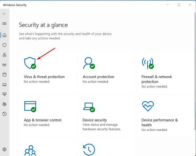Open Device performance & health sidebar item
This screenshot has height=156, width=196.
[5, 94]
